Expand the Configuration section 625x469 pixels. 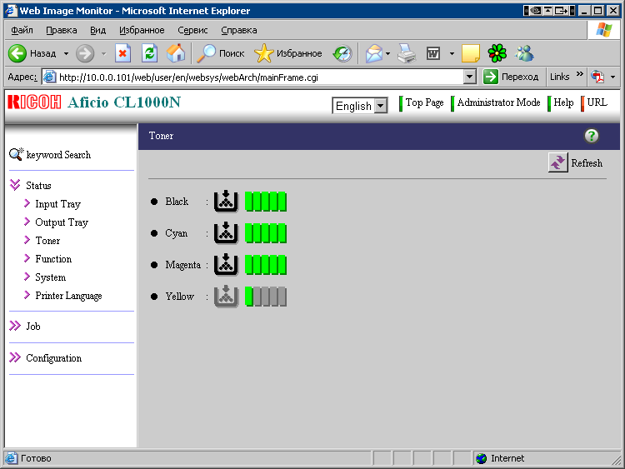15,358
